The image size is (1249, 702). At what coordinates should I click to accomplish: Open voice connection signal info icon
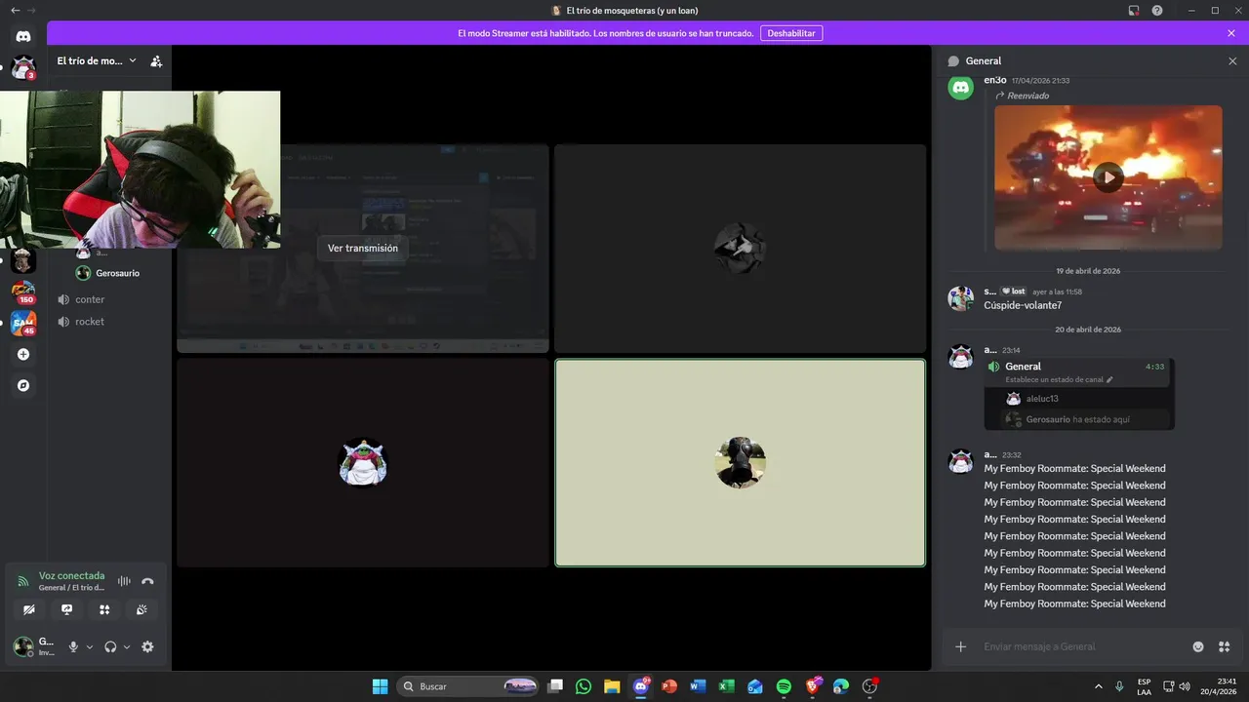23,581
